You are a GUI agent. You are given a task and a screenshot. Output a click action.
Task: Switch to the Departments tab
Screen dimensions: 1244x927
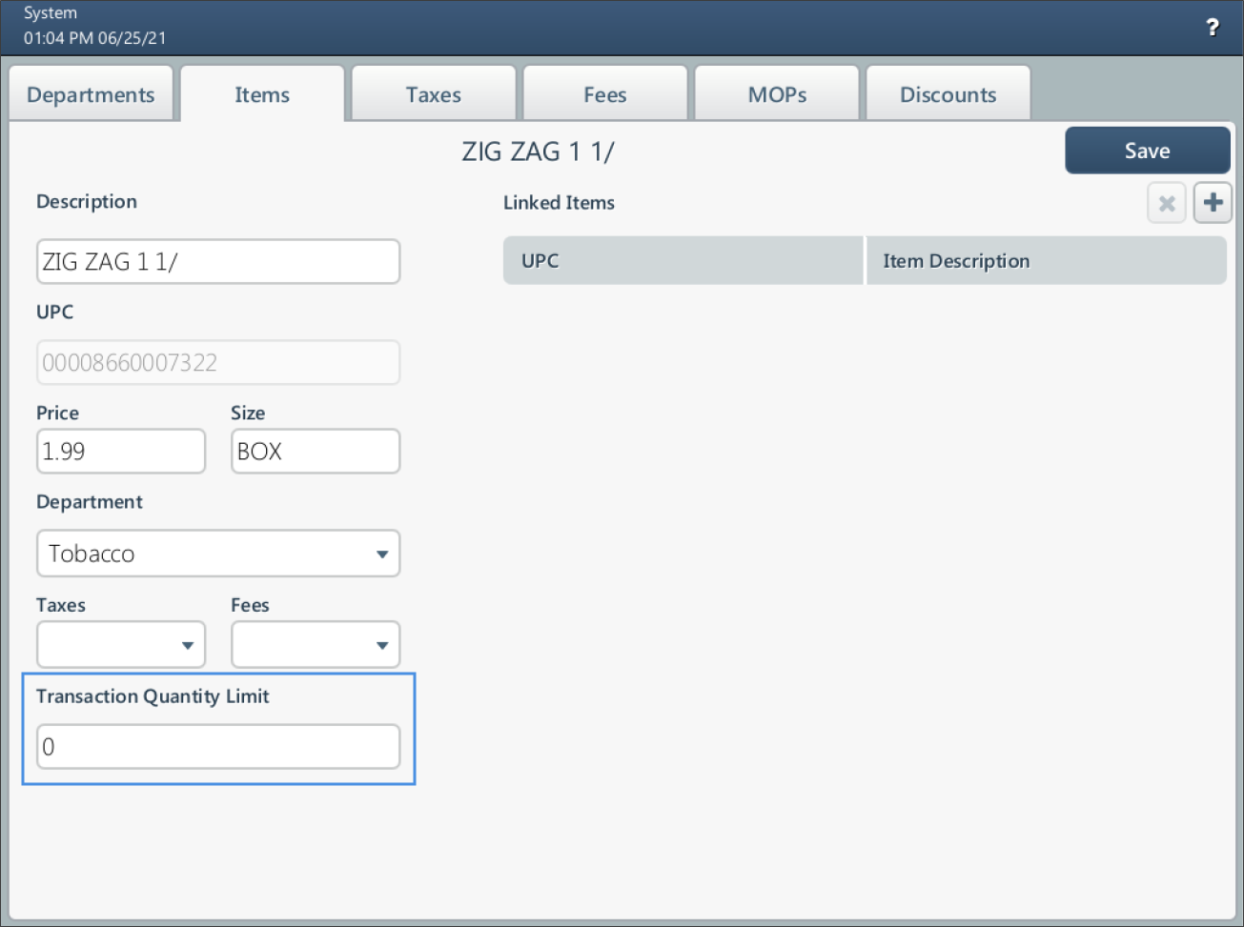[x=91, y=93]
